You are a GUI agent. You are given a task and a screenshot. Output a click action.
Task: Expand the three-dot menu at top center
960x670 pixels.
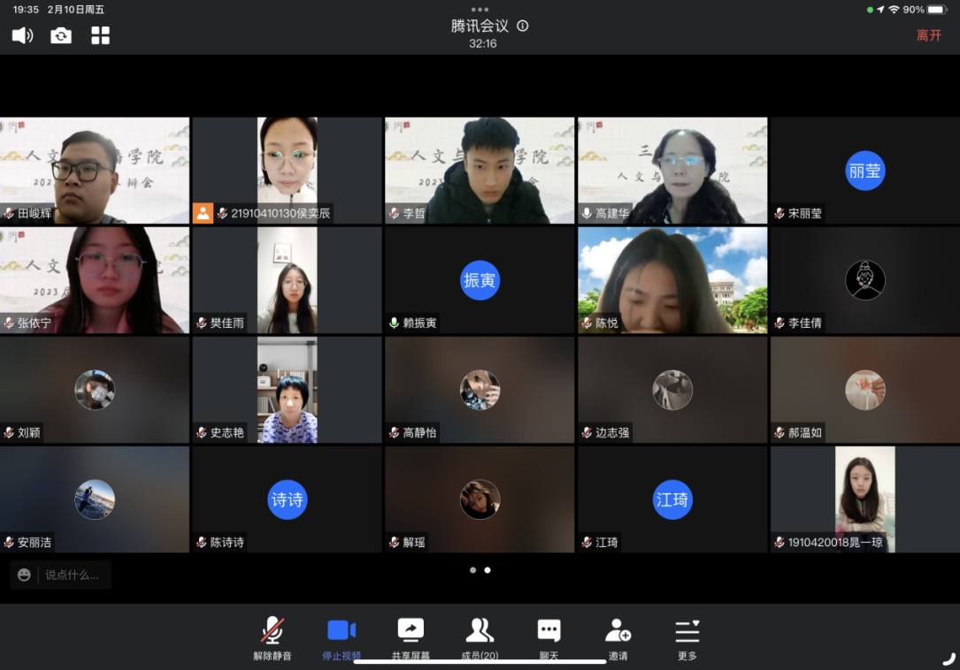point(480,9)
